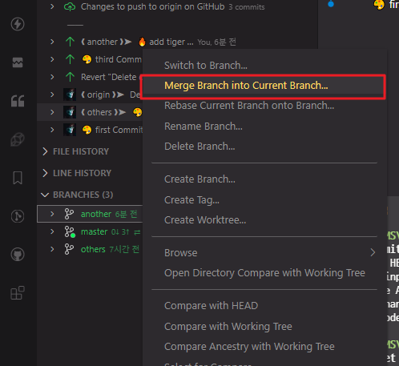This screenshot has width=399, height=366.
Task: Expand the origin tagged commit row
Action: click(x=52, y=95)
